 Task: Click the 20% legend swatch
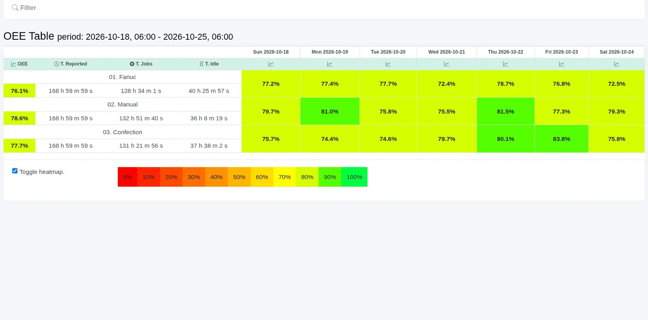(171, 177)
